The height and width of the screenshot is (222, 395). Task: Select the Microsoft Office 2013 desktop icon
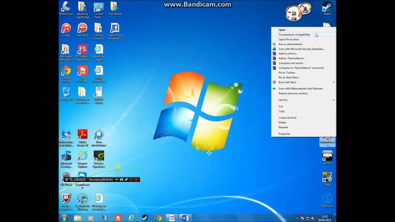[x=66, y=53]
